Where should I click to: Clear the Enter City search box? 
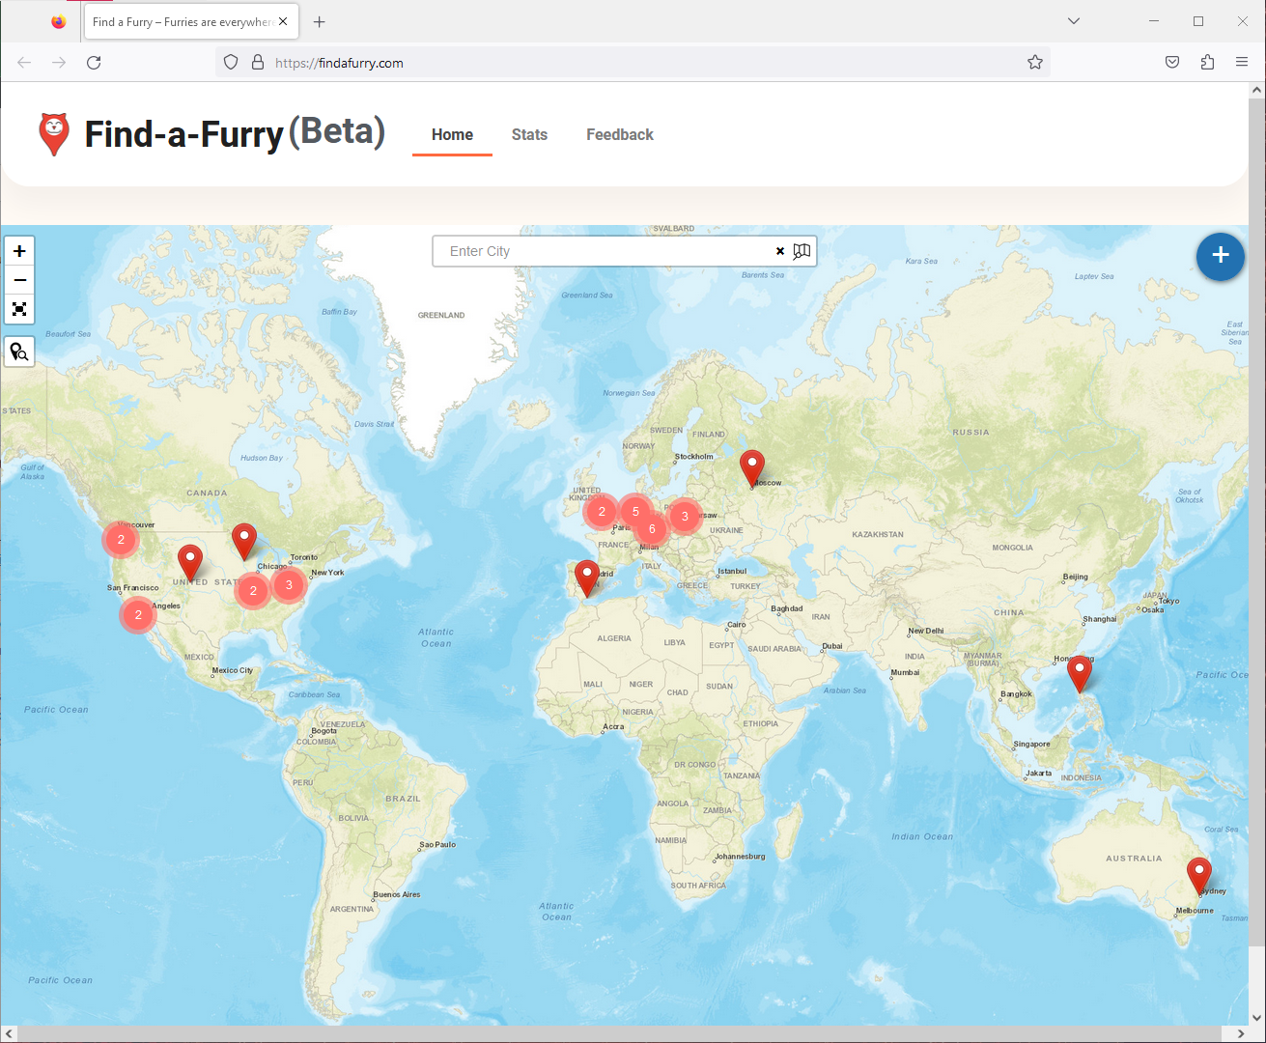[x=780, y=251]
